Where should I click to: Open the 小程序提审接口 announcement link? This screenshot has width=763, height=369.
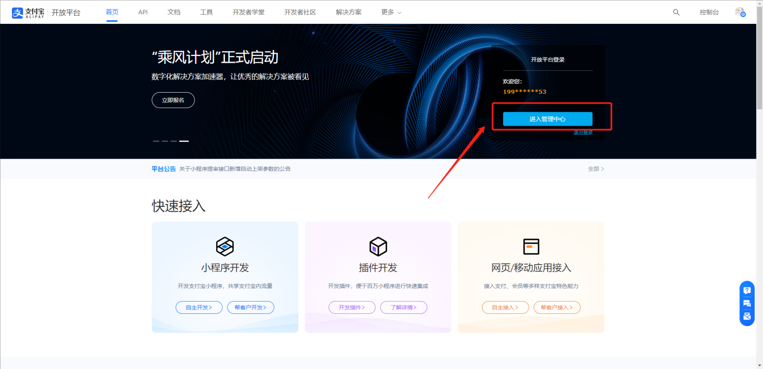point(235,169)
